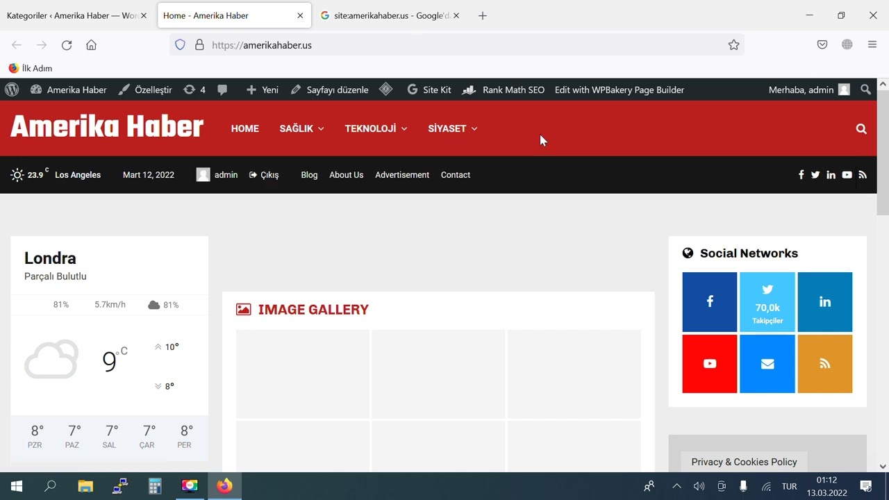The width and height of the screenshot is (889, 500).
Task: Click the updates icon showing 4
Action: coord(194,90)
